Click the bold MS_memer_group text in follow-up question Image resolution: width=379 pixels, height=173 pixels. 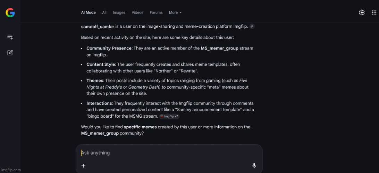(100, 133)
